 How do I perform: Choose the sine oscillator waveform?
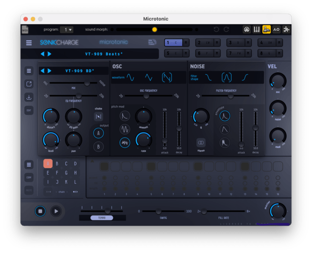coord(130,77)
